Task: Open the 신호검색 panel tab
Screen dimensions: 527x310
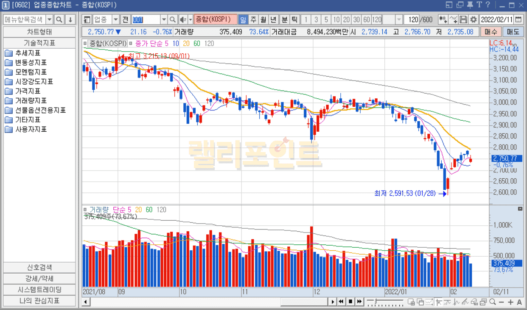Action: tap(39, 268)
